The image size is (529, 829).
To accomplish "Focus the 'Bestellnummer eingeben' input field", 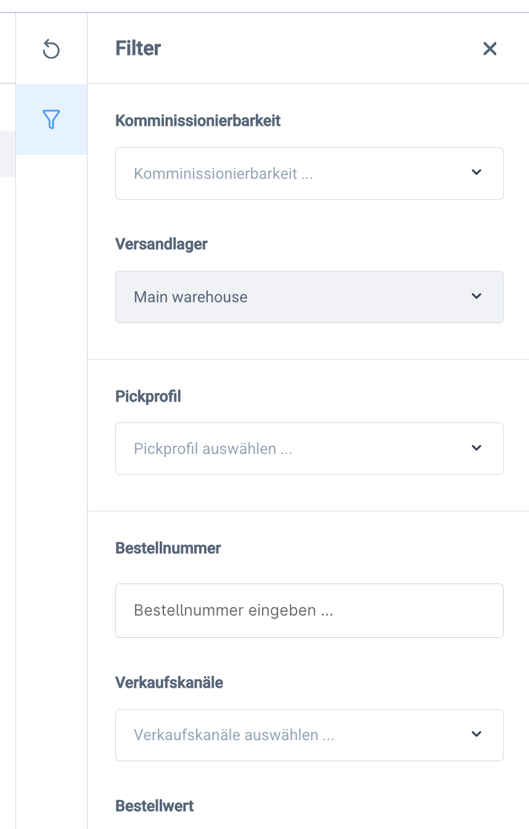I will 309,611.
